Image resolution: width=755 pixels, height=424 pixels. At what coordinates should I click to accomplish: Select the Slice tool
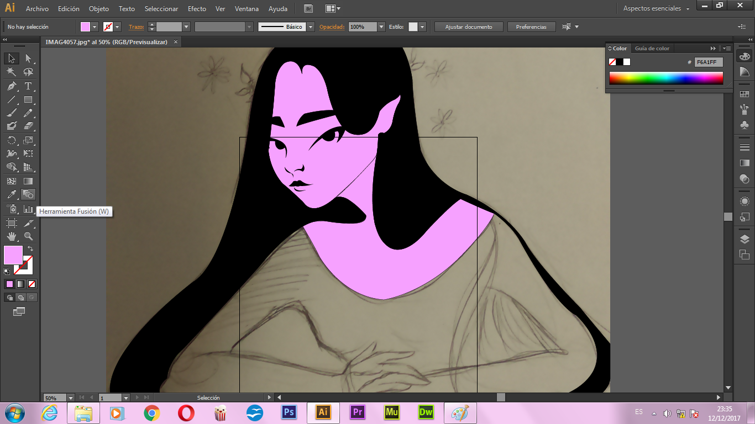point(28,223)
